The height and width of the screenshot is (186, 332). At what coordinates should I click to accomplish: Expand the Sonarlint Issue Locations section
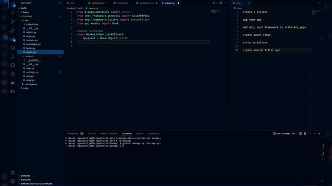coord(40,184)
